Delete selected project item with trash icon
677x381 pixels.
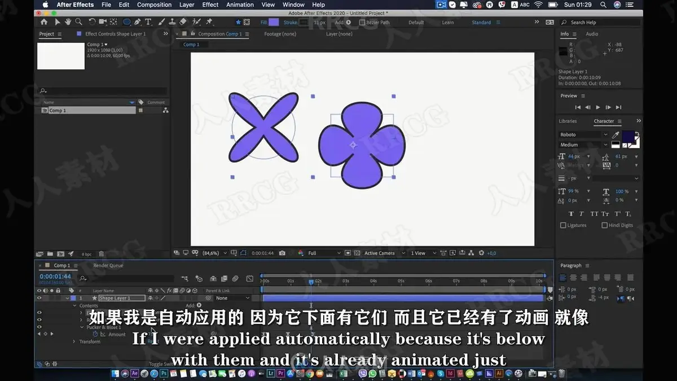(100, 254)
